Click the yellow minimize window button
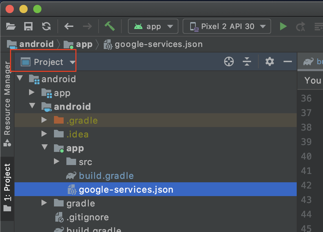Viewport: 323px width, 232px height. click(x=24, y=9)
